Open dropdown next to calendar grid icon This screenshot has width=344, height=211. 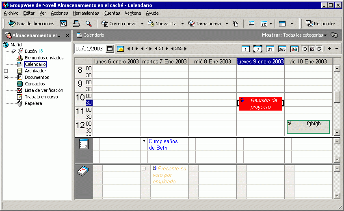pos(270,24)
